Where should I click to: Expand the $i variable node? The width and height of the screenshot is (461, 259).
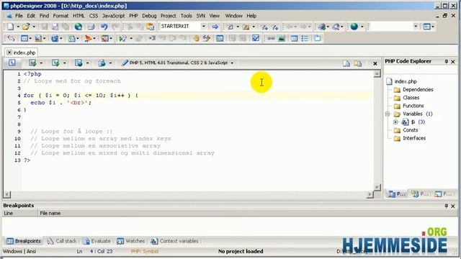pos(395,122)
